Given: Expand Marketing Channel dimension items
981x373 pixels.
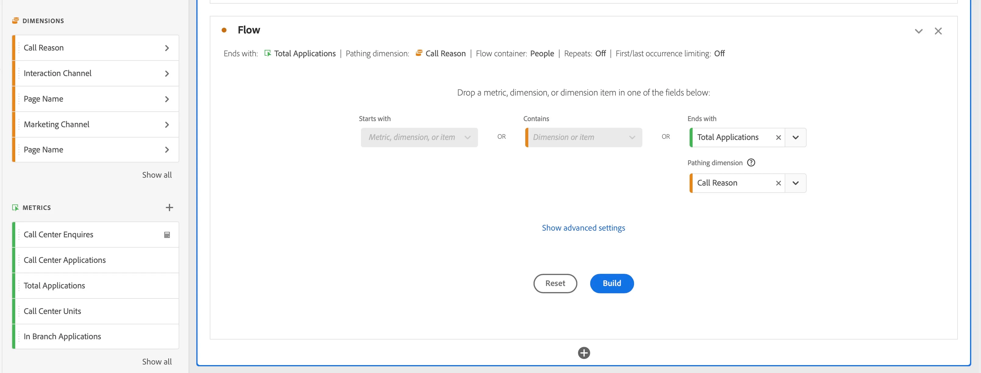Looking at the screenshot, I should click(167, 125).
